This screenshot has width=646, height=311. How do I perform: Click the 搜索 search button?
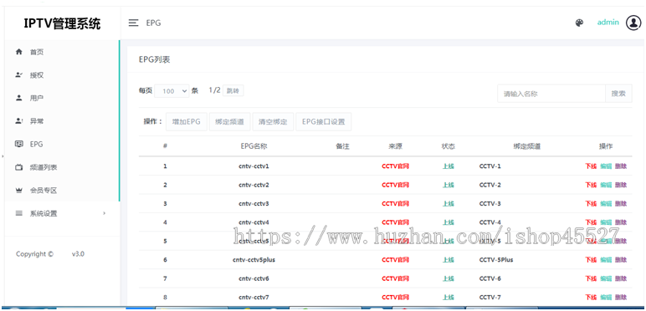pyautogui.click(x=618, y=94)
